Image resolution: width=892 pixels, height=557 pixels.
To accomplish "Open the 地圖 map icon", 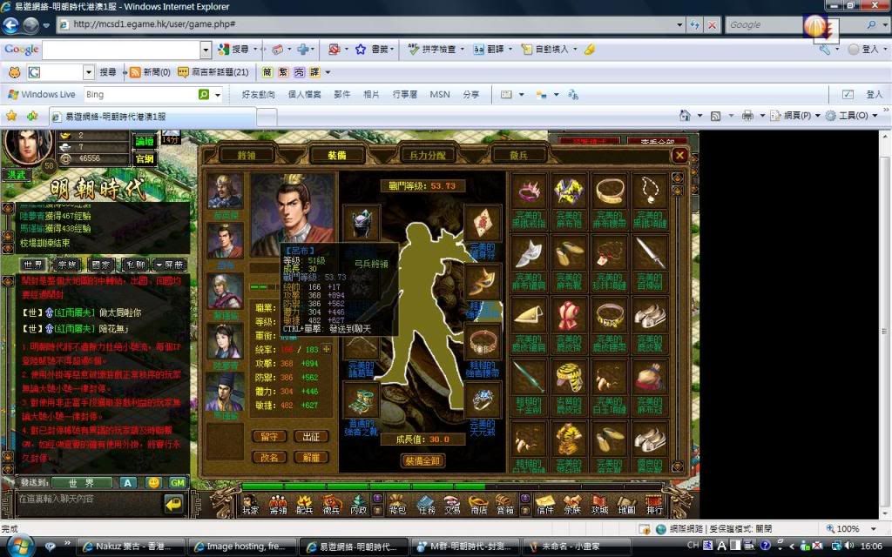I will click(x=626, y=503).
